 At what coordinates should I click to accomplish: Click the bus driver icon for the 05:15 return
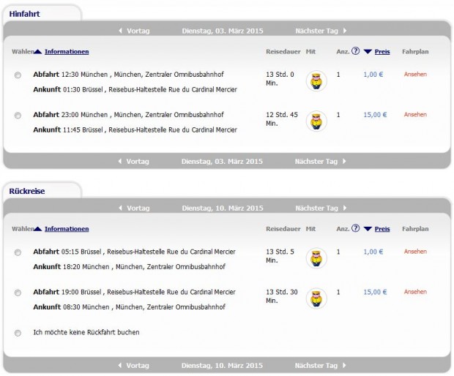pyautogui.click(x=316, y=258)
